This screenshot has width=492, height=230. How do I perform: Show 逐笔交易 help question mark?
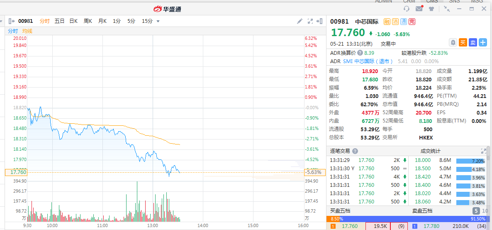pyautogui.click(x=355, y=151)
